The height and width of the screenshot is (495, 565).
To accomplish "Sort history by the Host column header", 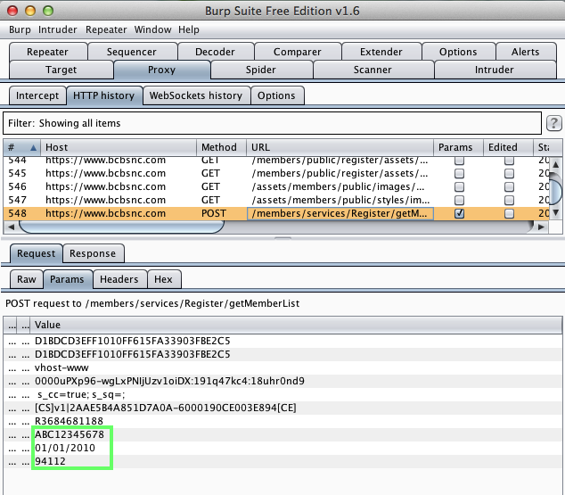I will 118,147.
